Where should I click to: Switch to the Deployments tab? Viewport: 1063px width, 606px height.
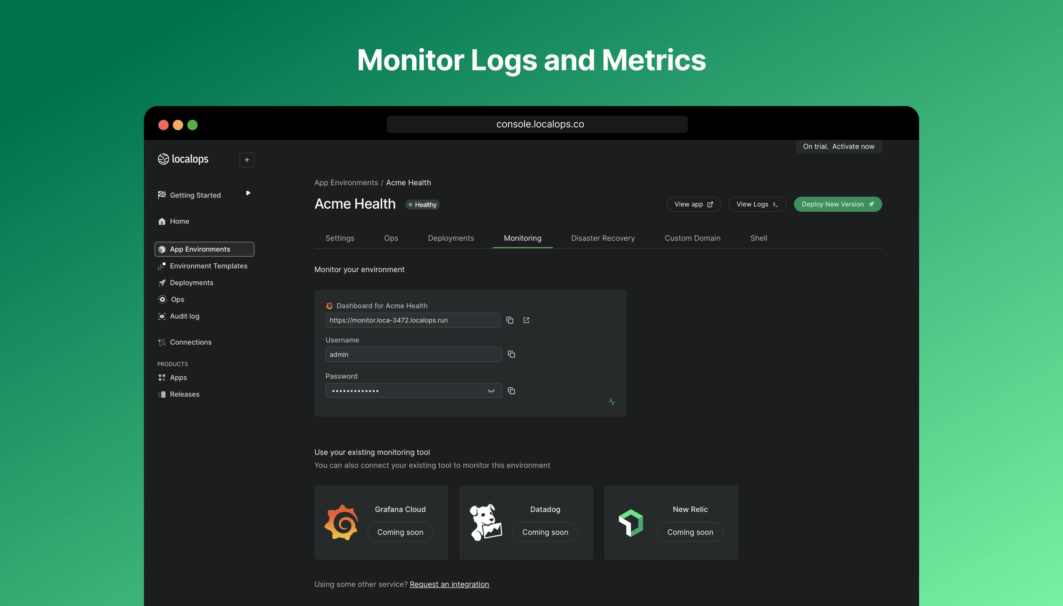(451, 238)
